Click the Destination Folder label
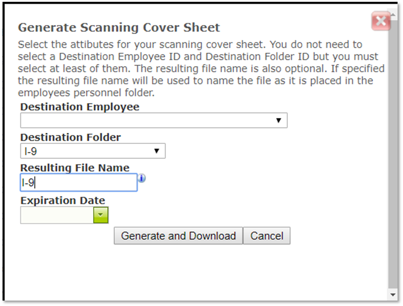The height and width of the screenshot is (306, 403). [x=71, y=137]
